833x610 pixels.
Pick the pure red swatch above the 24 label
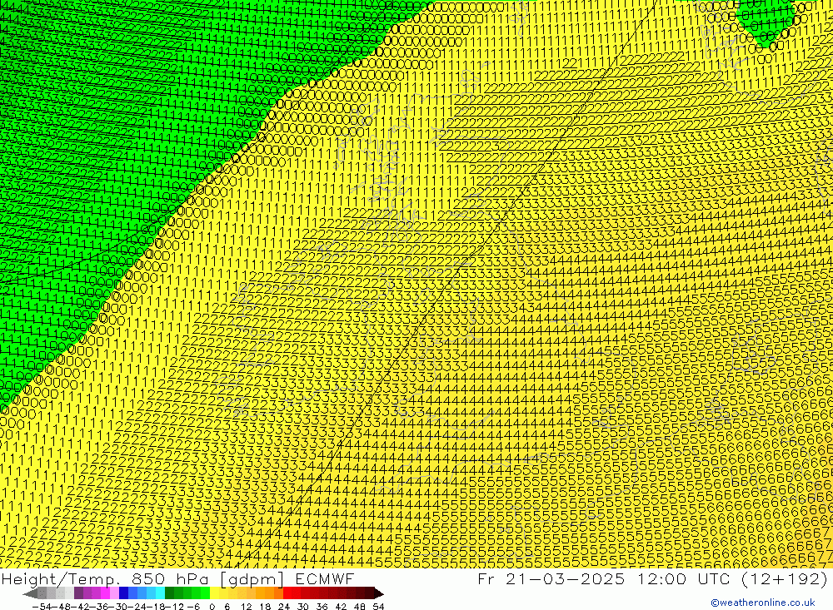tap(287, 593)
